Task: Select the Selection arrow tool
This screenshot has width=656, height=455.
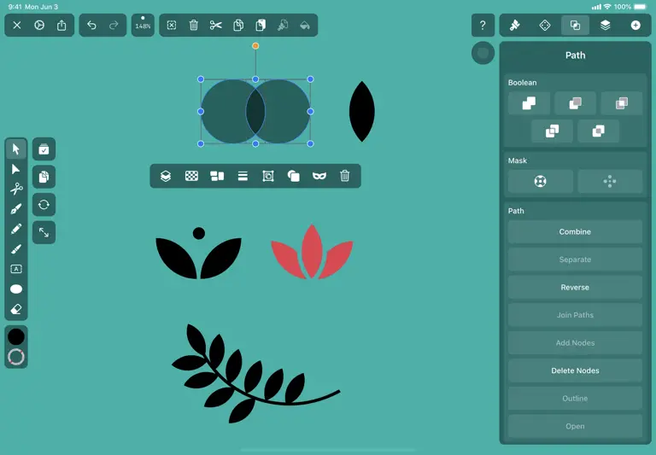Action: click(x=16, y=149)
